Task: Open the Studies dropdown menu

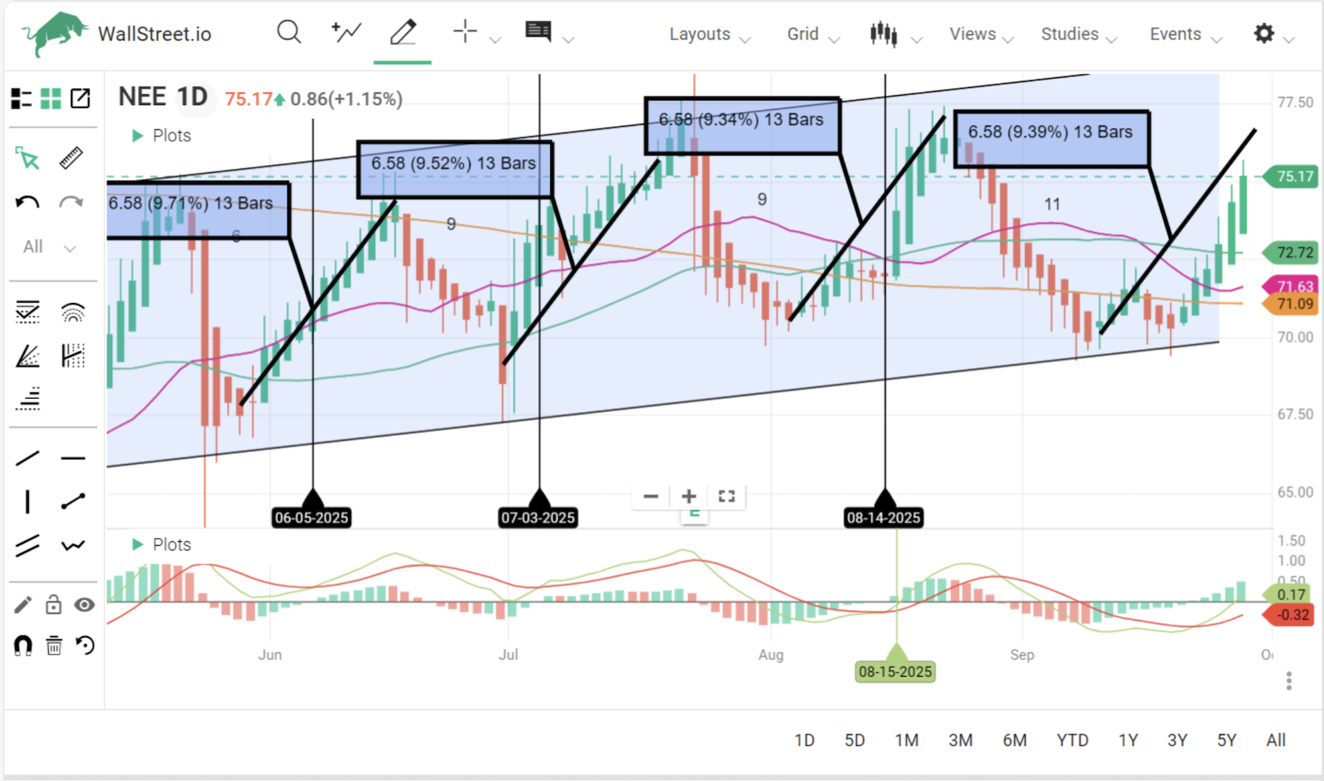Action: 1078,35
